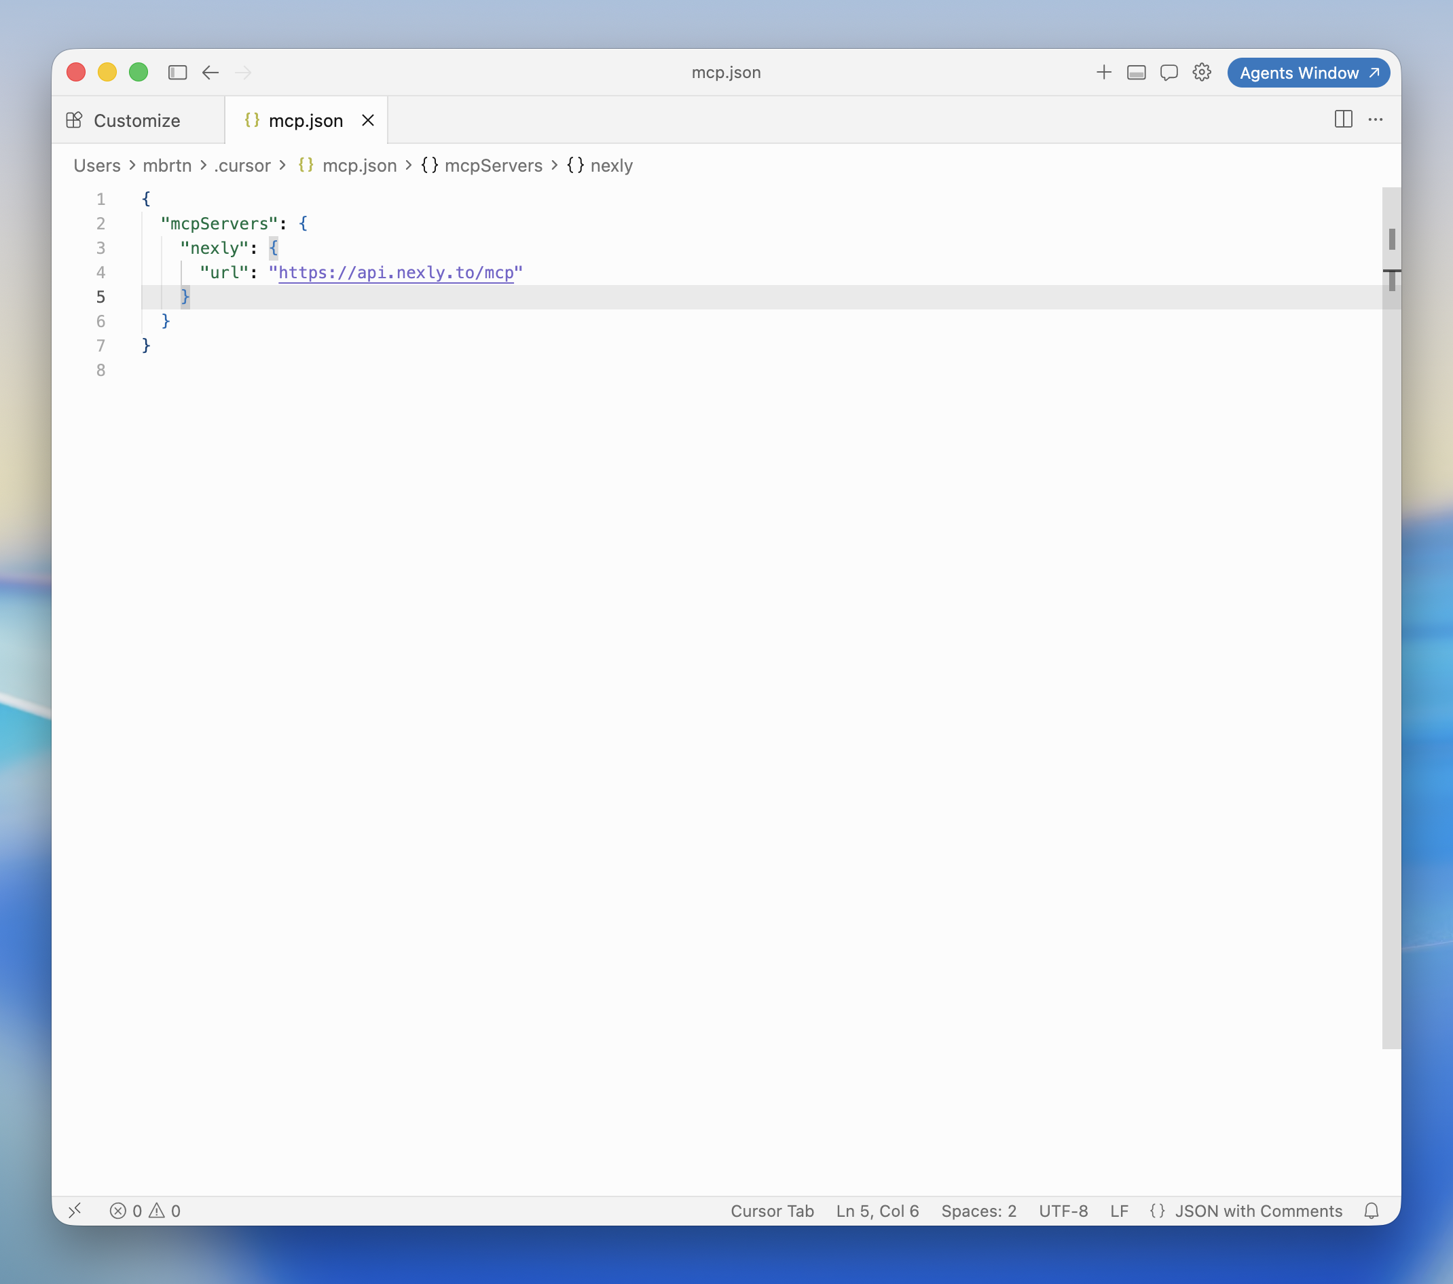The width and height of the screenshot is (1453, 1284).
Task: Open errors and warnings count
Action: (145, 1211)
